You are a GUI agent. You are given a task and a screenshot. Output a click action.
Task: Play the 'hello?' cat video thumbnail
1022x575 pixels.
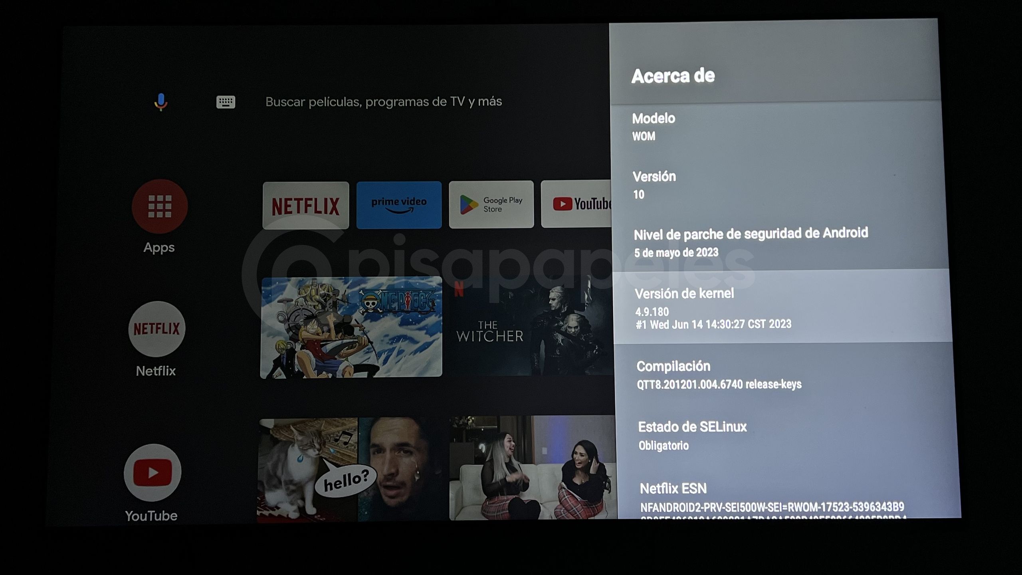click(x=353, y=470)
